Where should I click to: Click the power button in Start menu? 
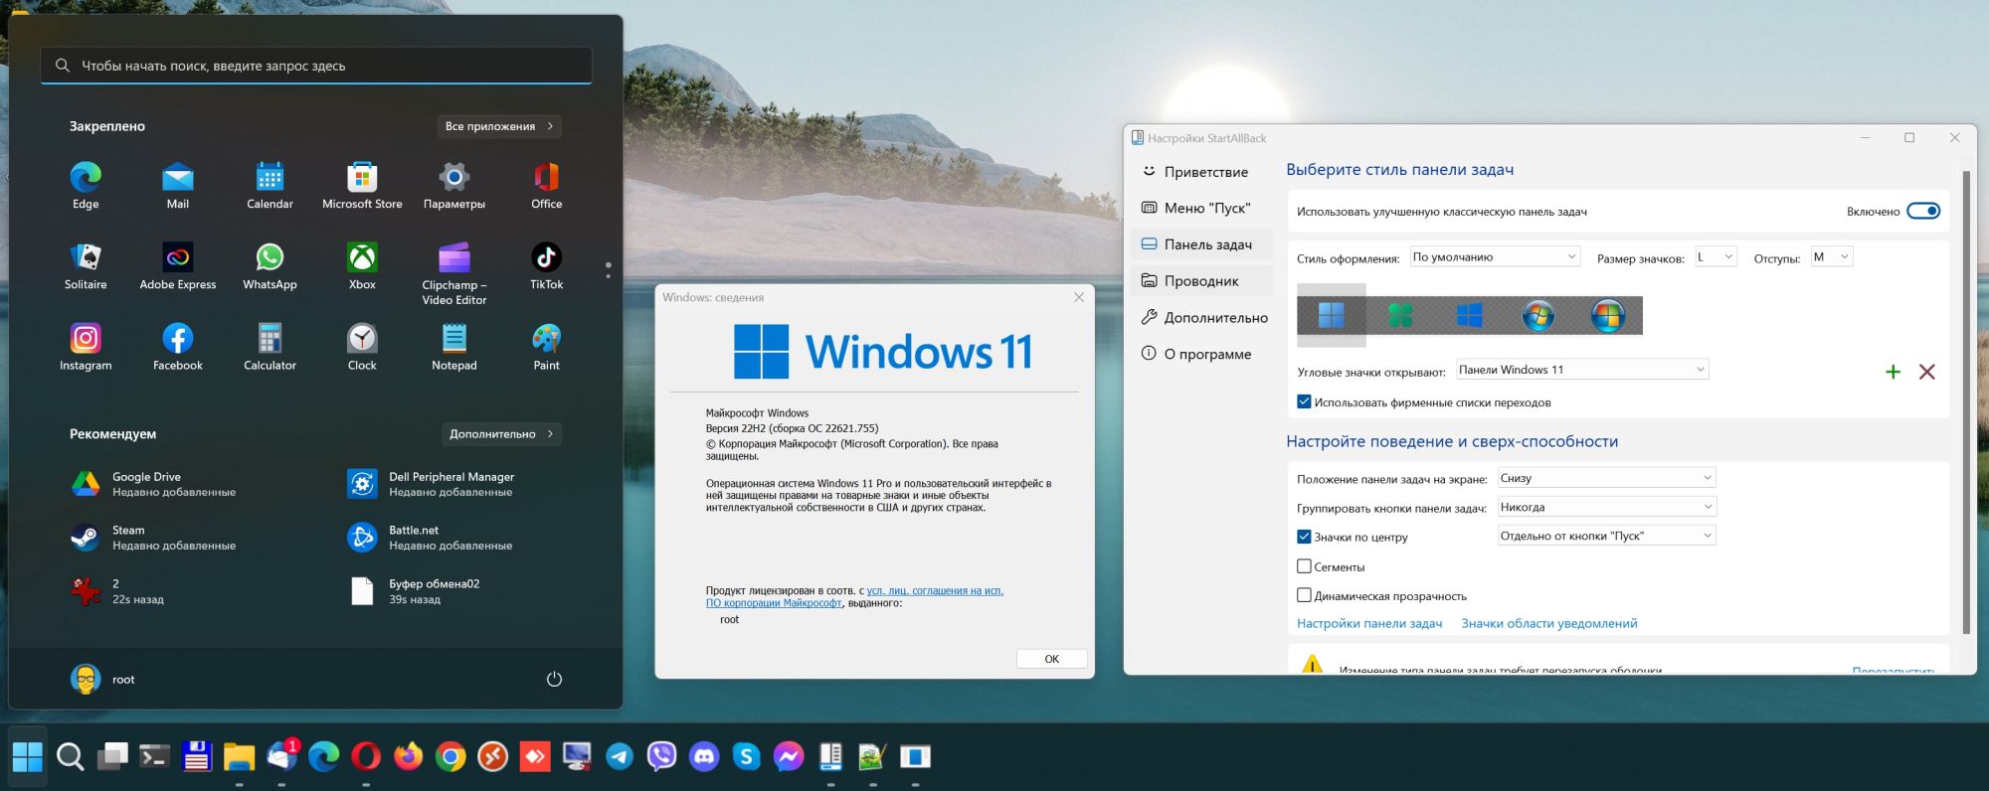pos(554,680)
